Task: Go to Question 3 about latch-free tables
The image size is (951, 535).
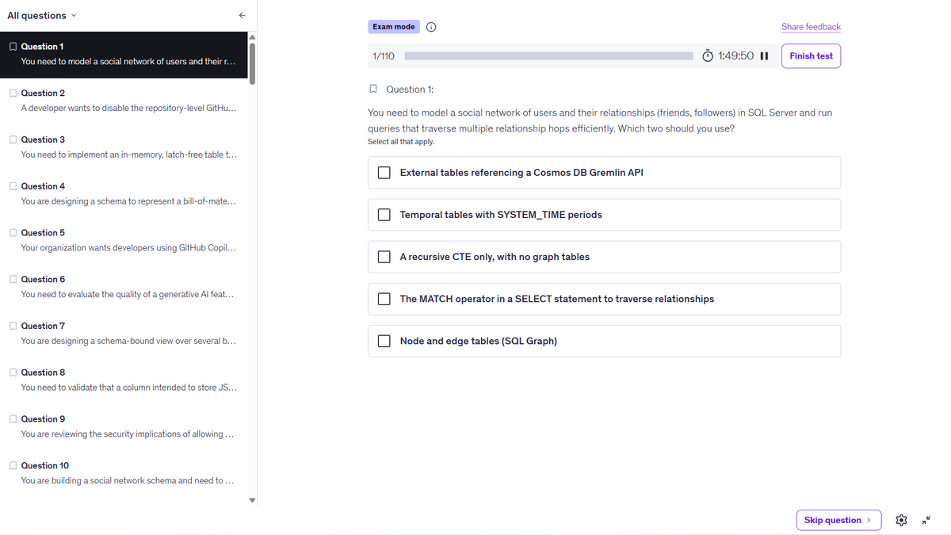Action: pyautogui.click(x=123, y=147)
